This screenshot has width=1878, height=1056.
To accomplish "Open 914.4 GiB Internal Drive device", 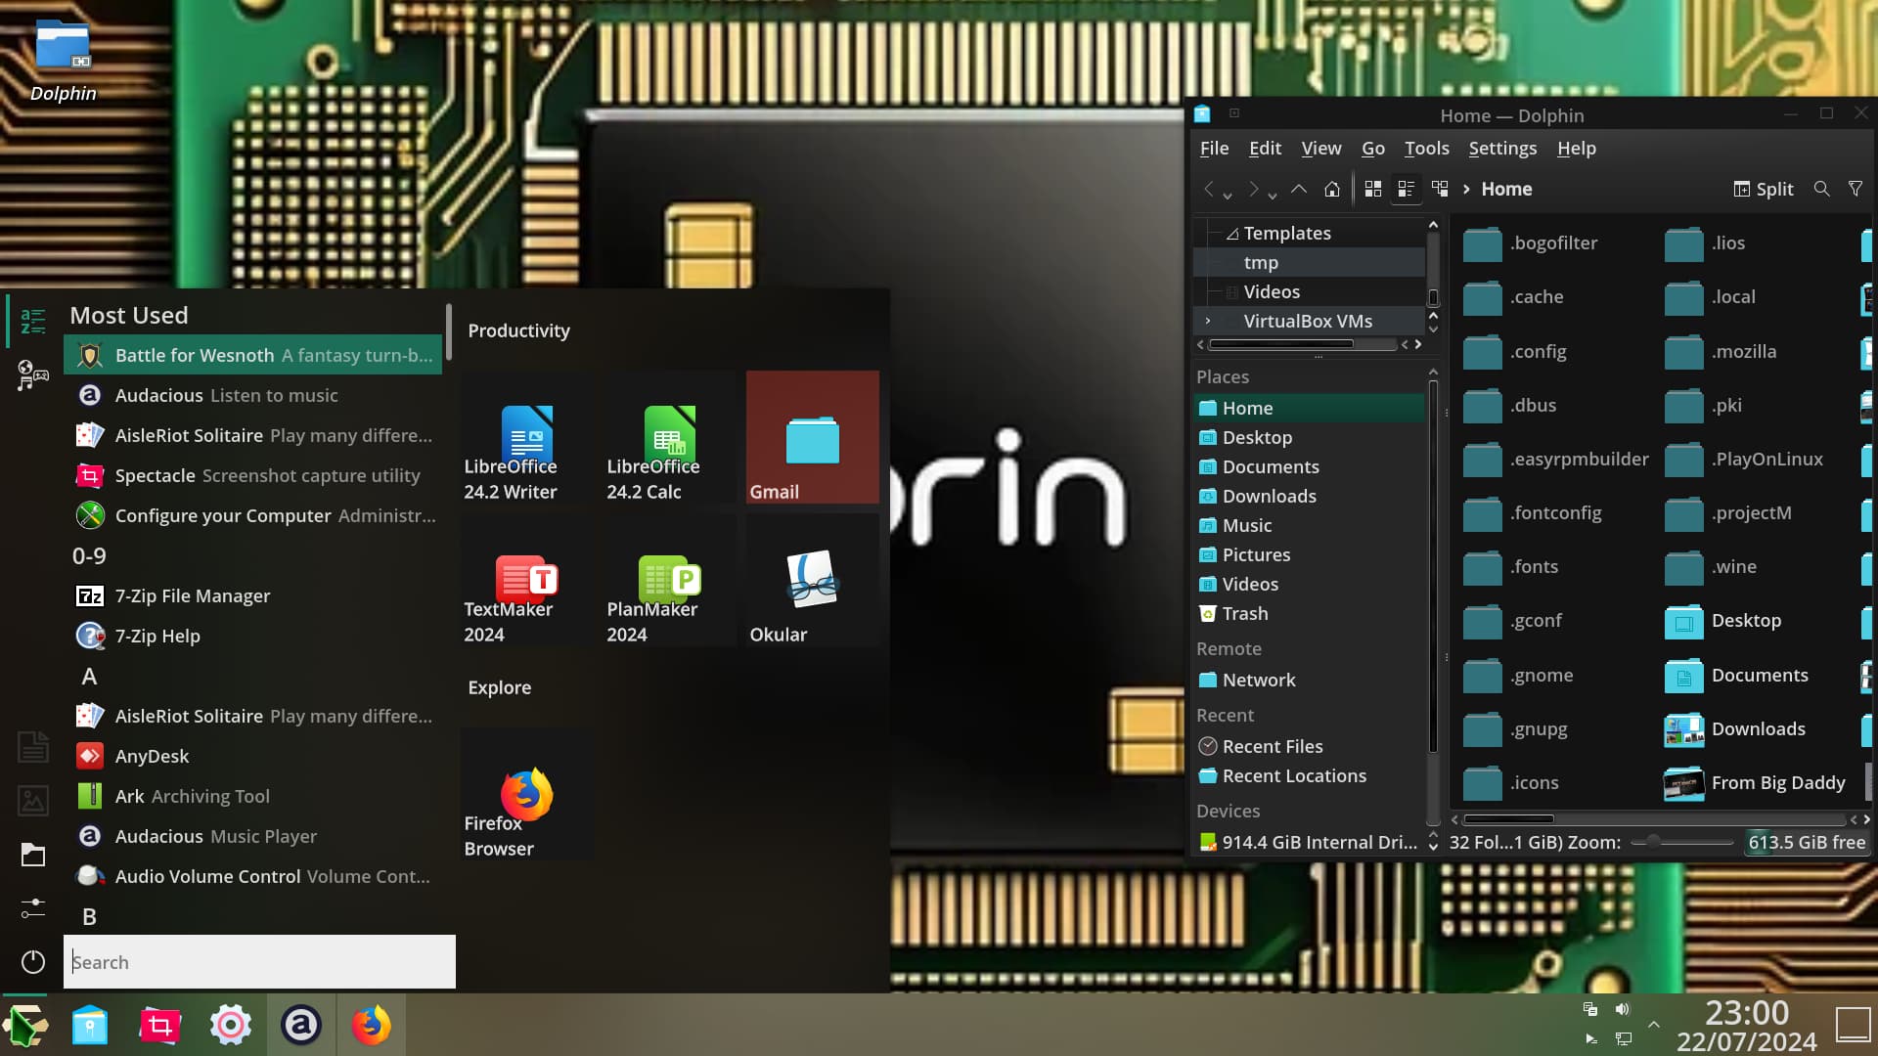I will (x=1309, y=842).
